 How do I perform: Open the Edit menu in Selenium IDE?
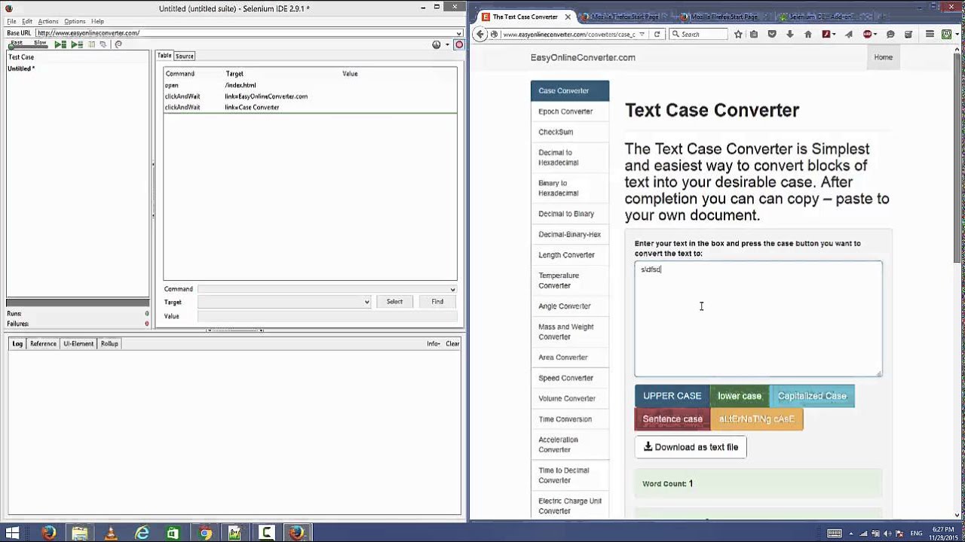pos(27,21)
